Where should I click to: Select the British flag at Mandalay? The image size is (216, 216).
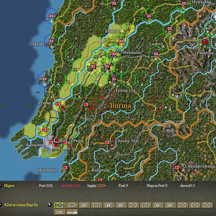[x=114, y=54]
